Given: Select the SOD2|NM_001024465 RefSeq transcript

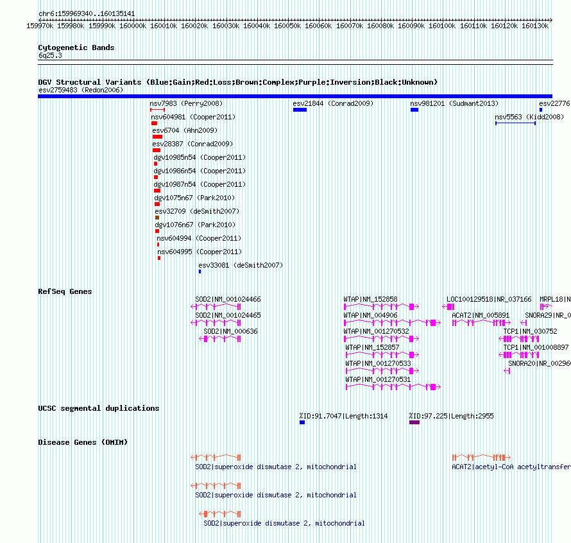Looking at the screenshot, I should click(x=216, y=322).
